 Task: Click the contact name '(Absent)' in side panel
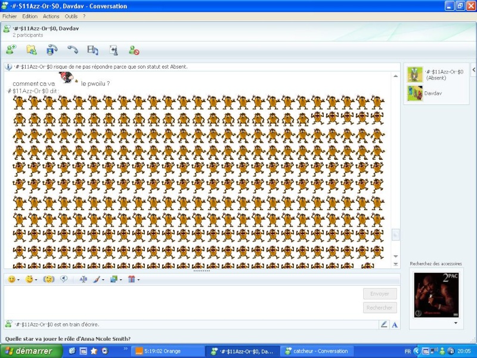click(x=436, y=78)
